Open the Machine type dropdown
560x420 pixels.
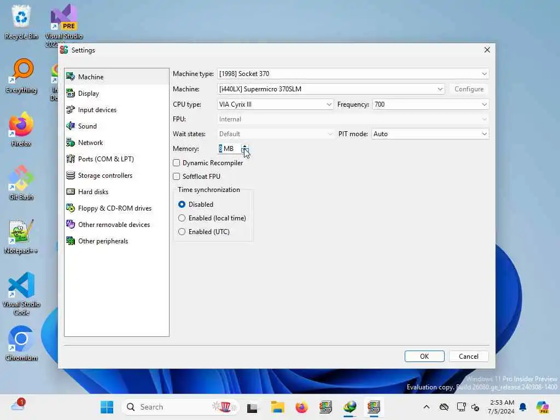pos(353,74)
